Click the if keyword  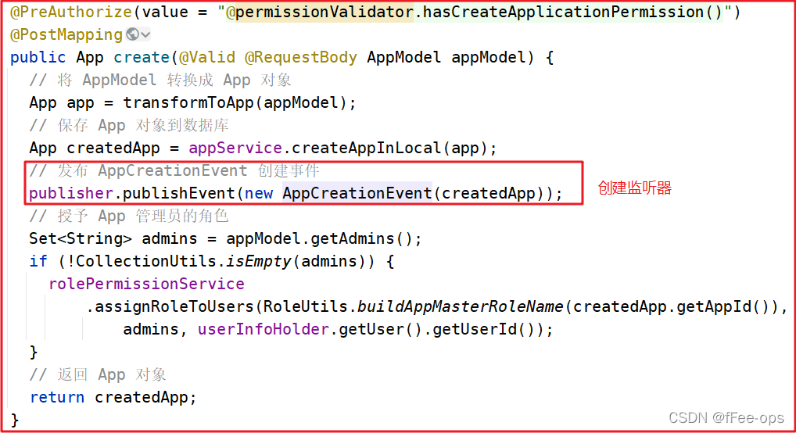pyautogui.click(x=38, y=261)
